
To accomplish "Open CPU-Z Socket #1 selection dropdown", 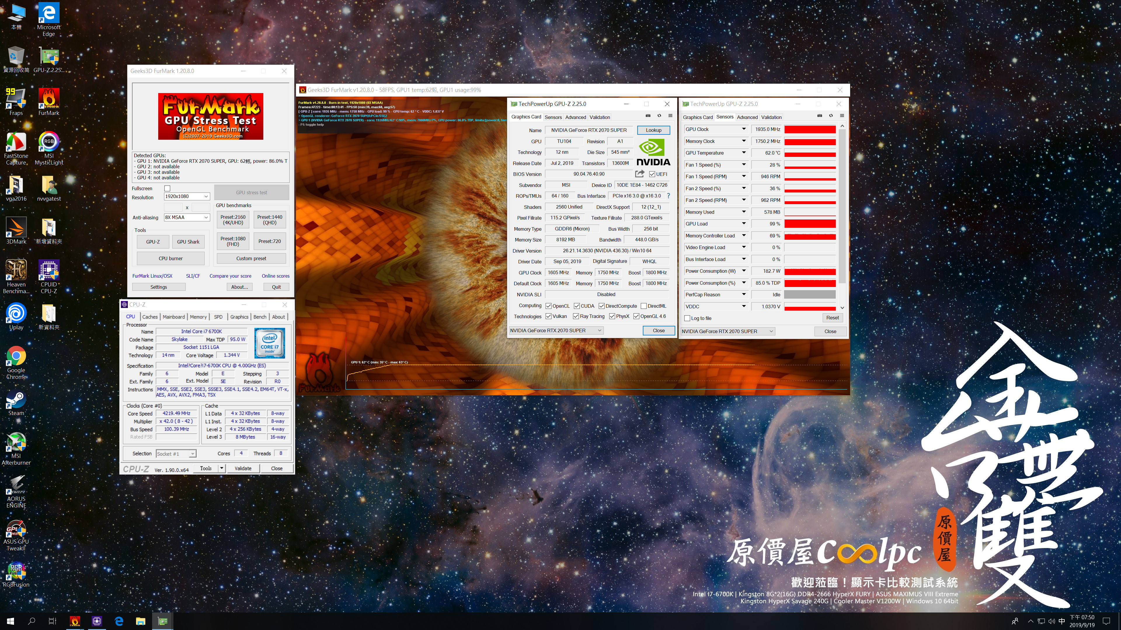I will click(176, 454).
